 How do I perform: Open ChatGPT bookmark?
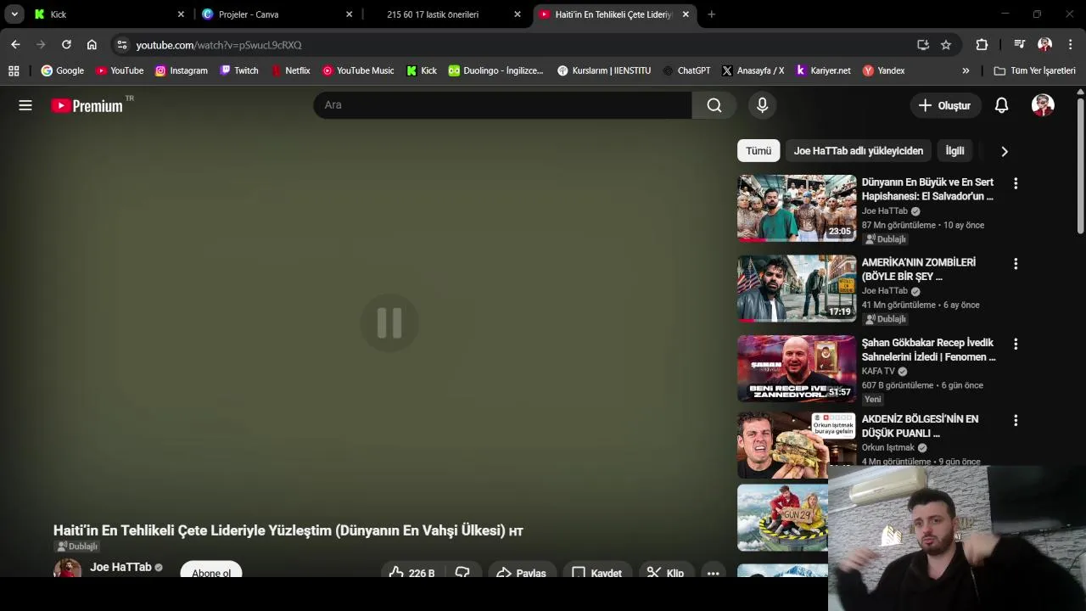686,70
